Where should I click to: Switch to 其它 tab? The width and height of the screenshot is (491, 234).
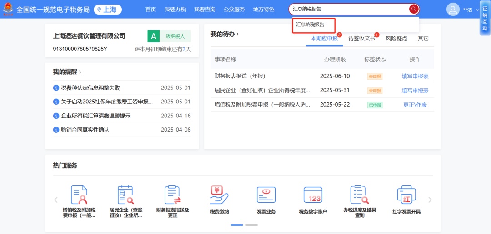(x=423, y=39)
